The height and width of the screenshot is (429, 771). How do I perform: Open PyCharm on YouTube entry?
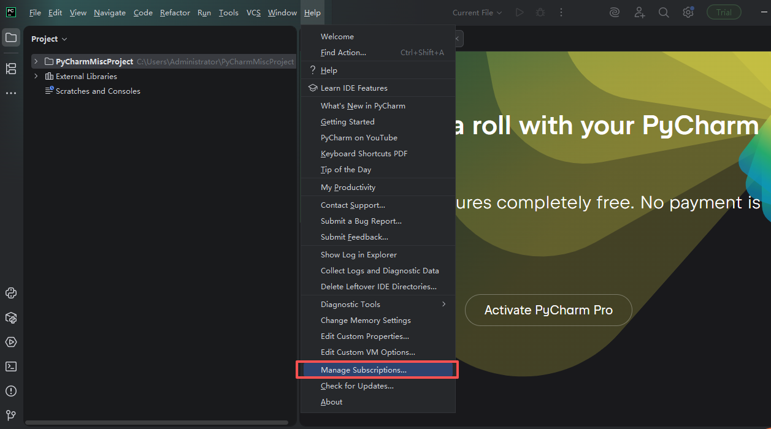click(x=378, y=138)
